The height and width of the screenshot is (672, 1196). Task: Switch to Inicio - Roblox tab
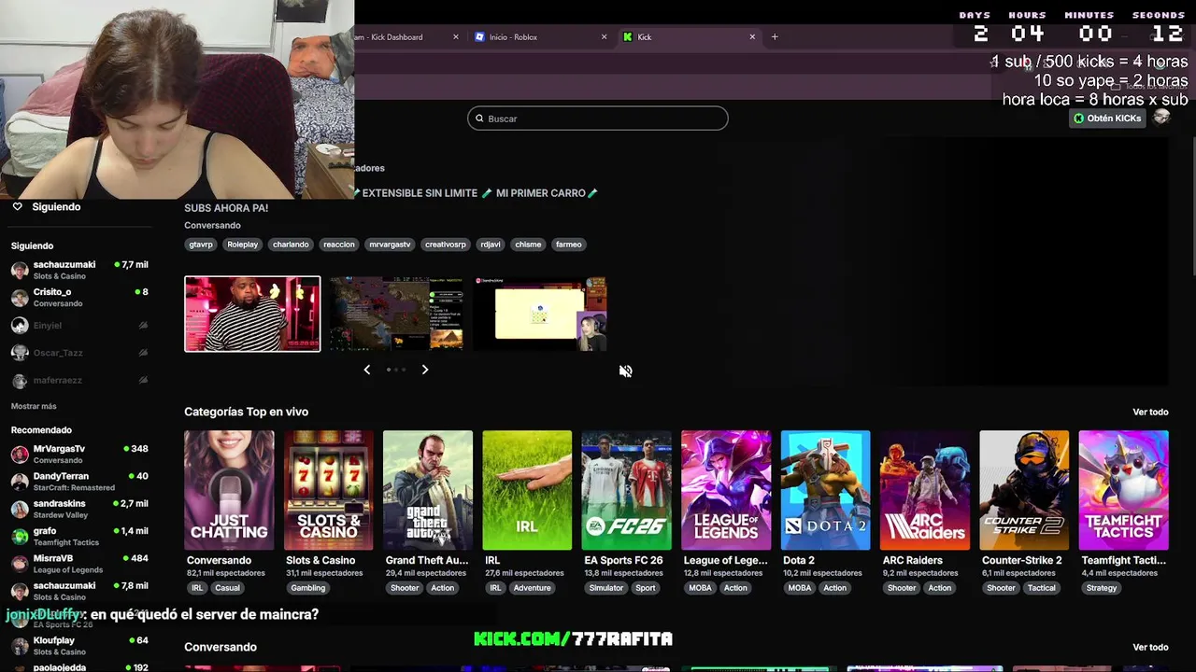click(541, 37)
